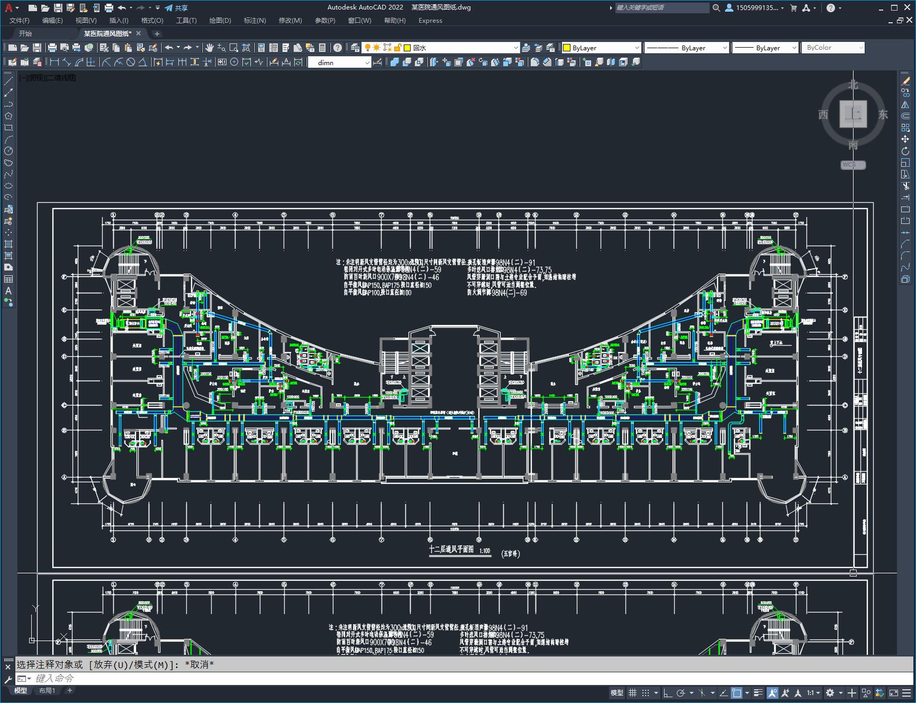Select Linear dimension tool

54,62
